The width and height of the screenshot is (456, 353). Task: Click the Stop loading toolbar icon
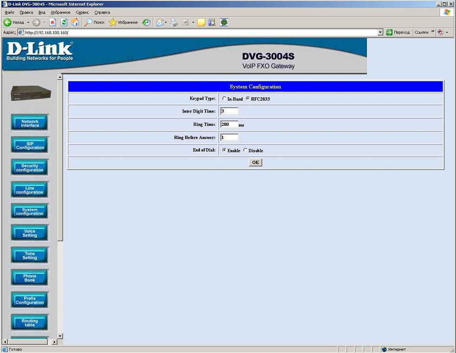53,22
